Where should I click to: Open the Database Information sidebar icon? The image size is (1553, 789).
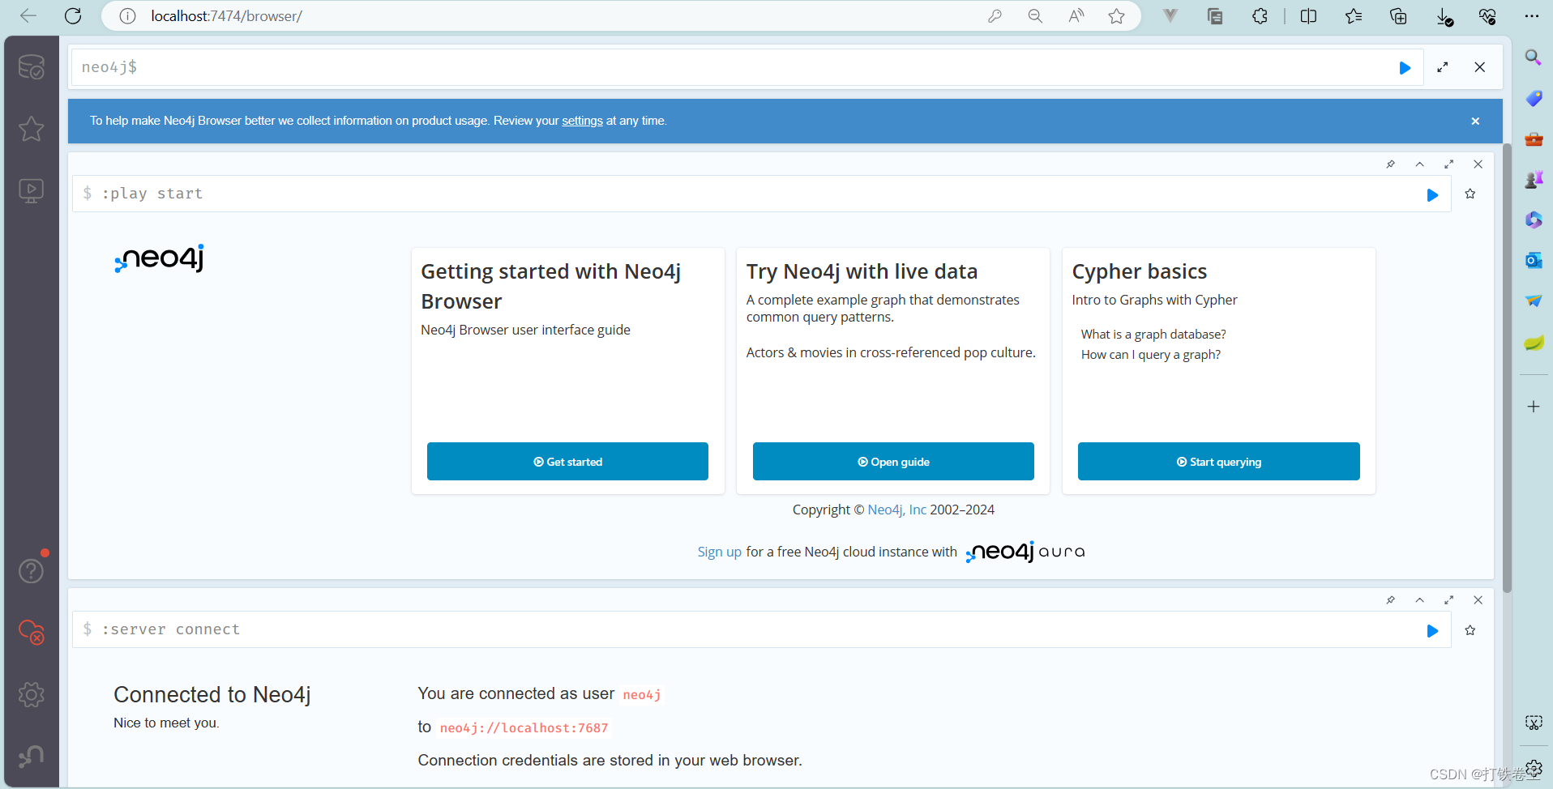click(x=31, y=66)
